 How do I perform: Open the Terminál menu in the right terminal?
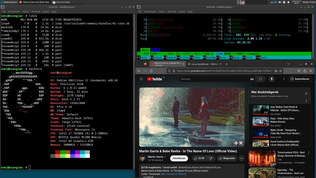(x=172, y=11)
